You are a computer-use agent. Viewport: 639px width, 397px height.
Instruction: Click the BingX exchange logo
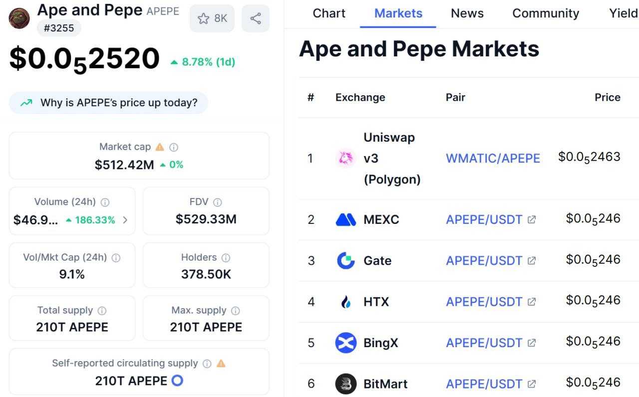(x=345, y=343)
